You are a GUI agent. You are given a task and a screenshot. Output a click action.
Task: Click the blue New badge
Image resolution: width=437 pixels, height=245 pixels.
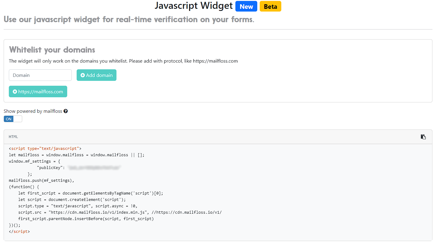(246, 6)
